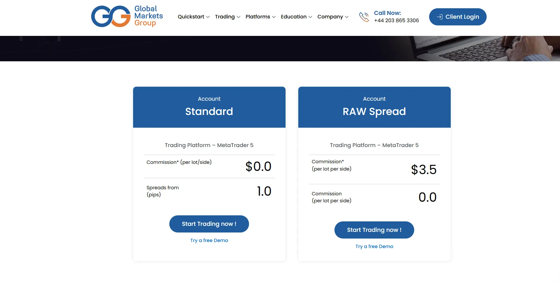Image resolution: width=560 pixels, height=283 pixels.
Task: Click the laptop banner image
Action: click(280, 49)
